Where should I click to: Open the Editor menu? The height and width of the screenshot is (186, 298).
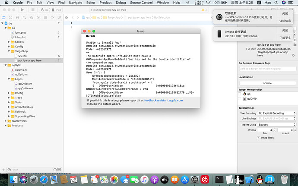[x=91, y=3]
